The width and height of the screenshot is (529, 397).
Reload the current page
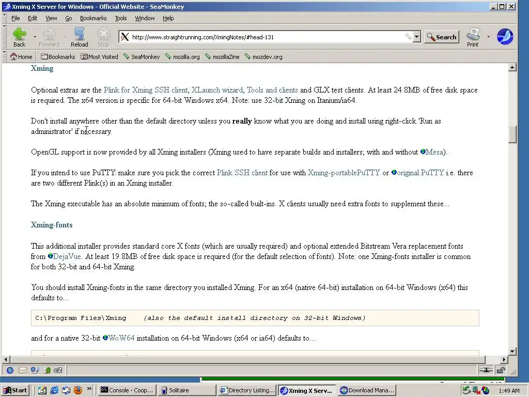point(79,37)
